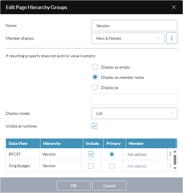
Task: Open the Display mode List dropdown
Action: [x=134, y=113]
